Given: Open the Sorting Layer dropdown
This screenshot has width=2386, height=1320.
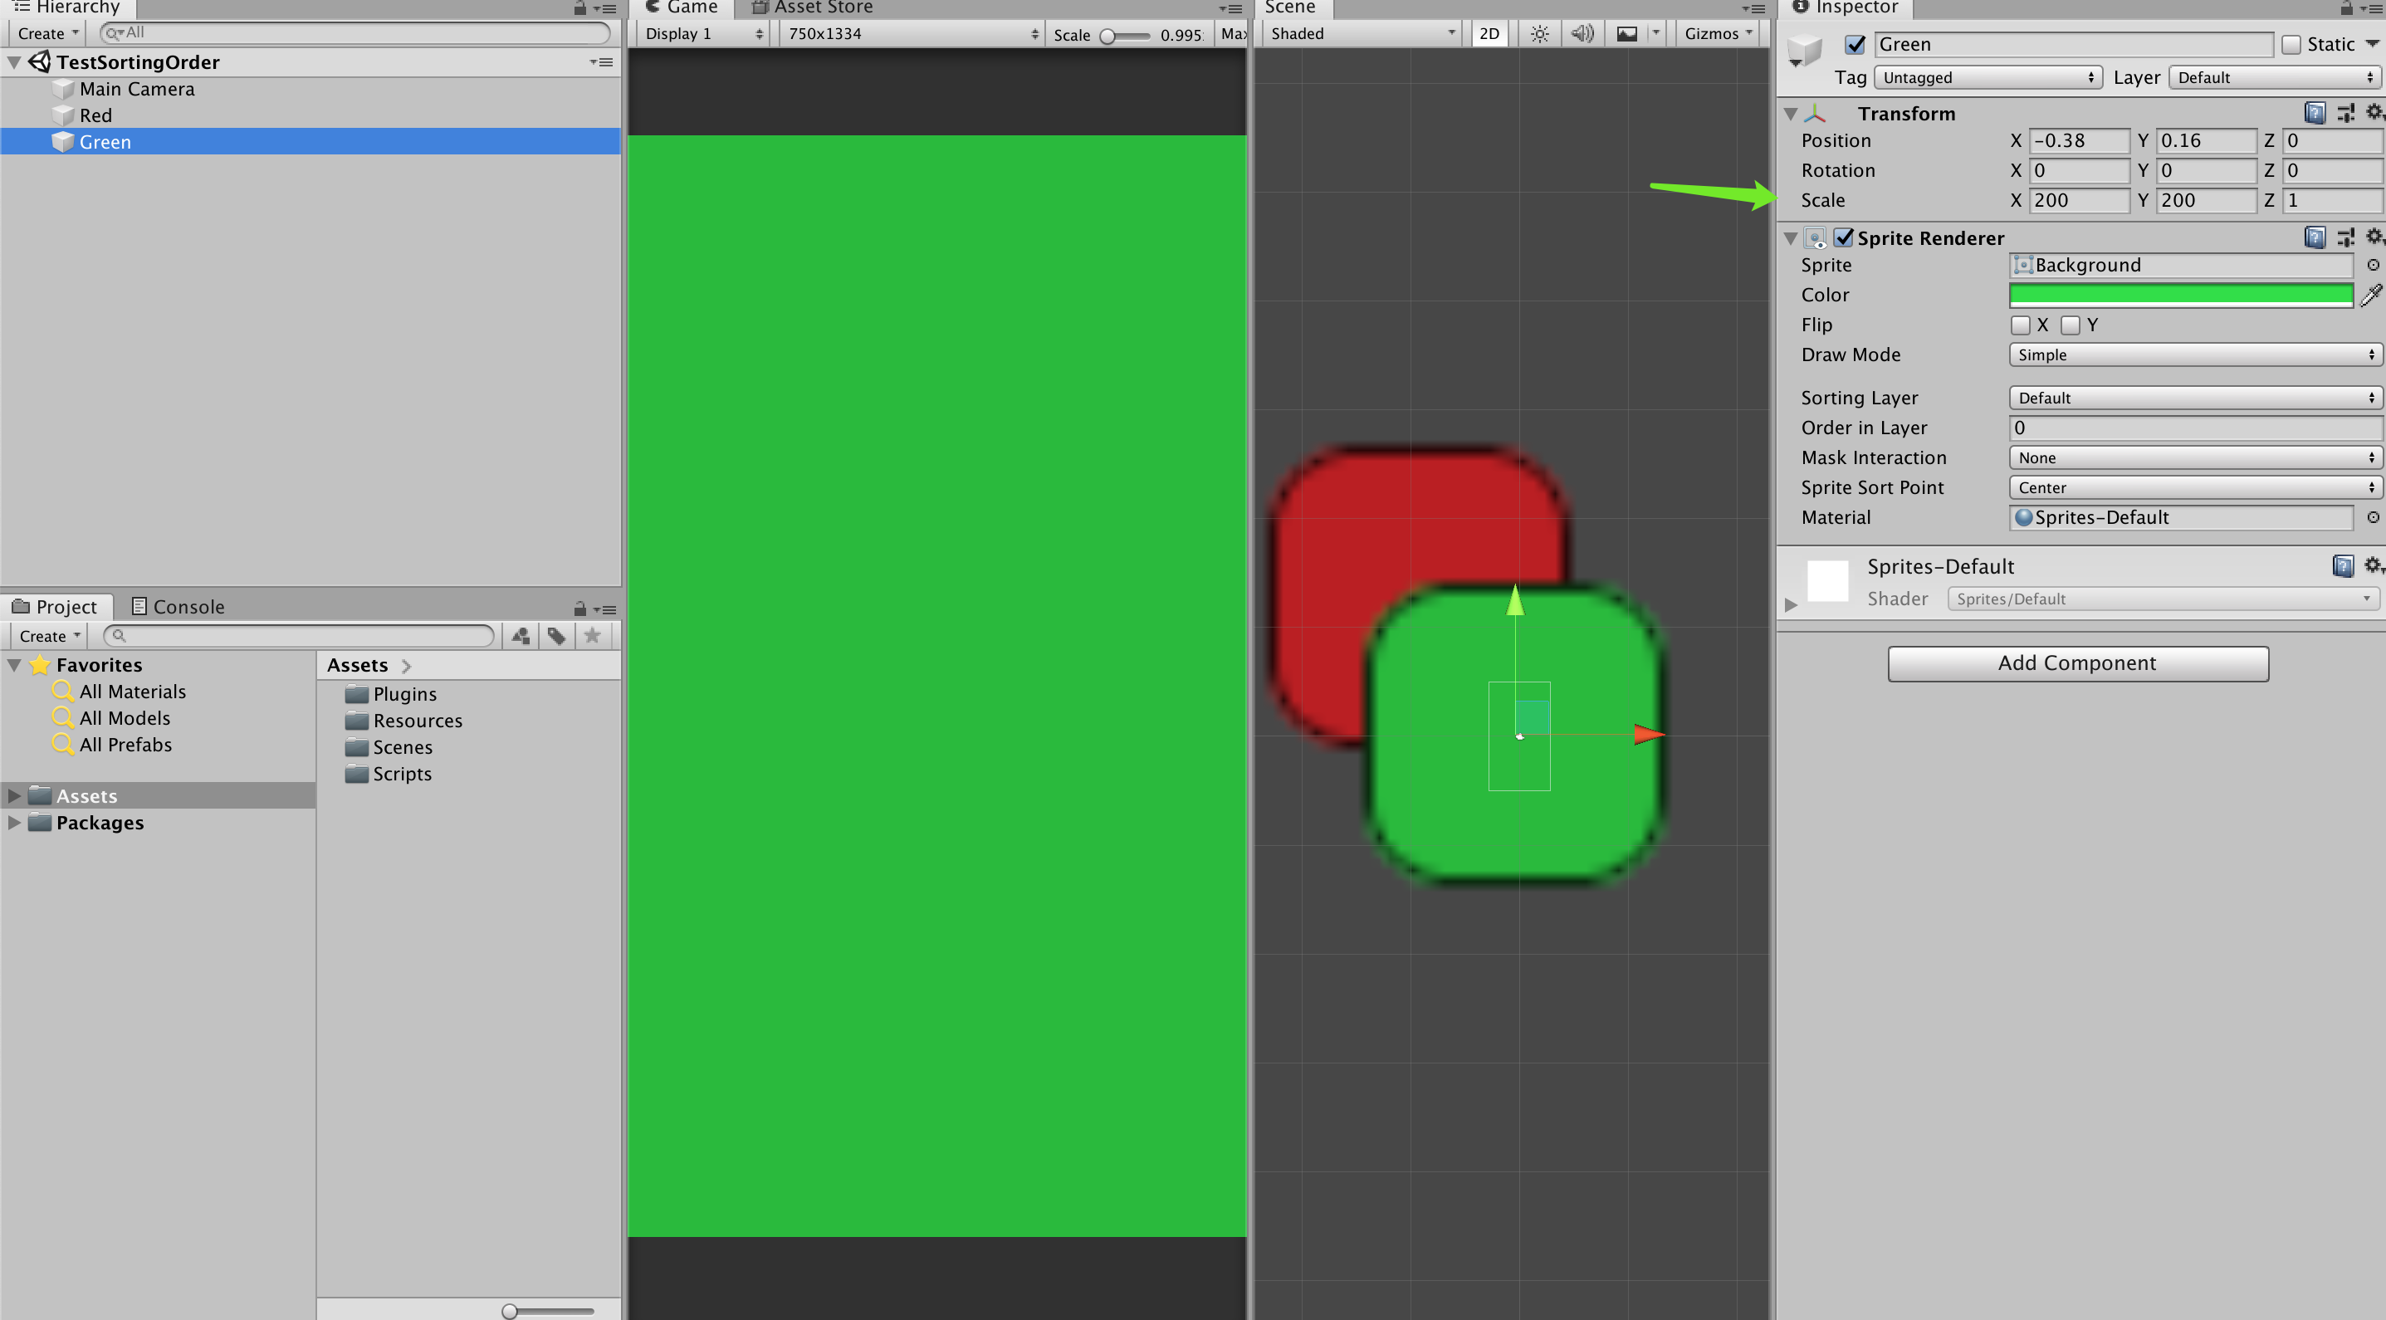Looking at the screenshot, I should click(2194, 398).
